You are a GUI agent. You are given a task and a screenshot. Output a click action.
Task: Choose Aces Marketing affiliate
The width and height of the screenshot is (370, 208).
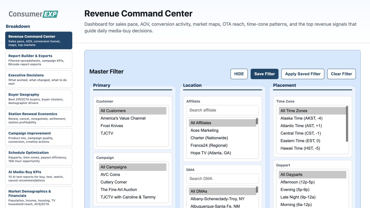(x=222, y=130)
